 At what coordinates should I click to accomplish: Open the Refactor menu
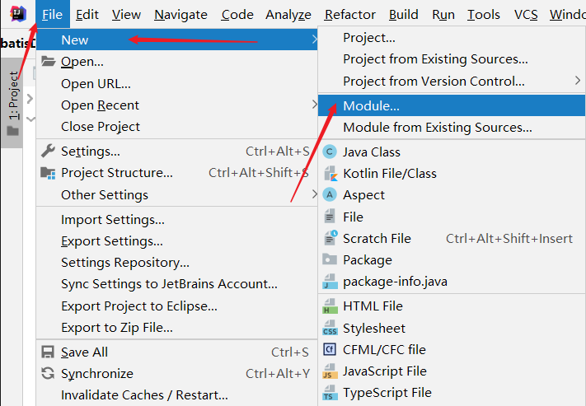349,15
